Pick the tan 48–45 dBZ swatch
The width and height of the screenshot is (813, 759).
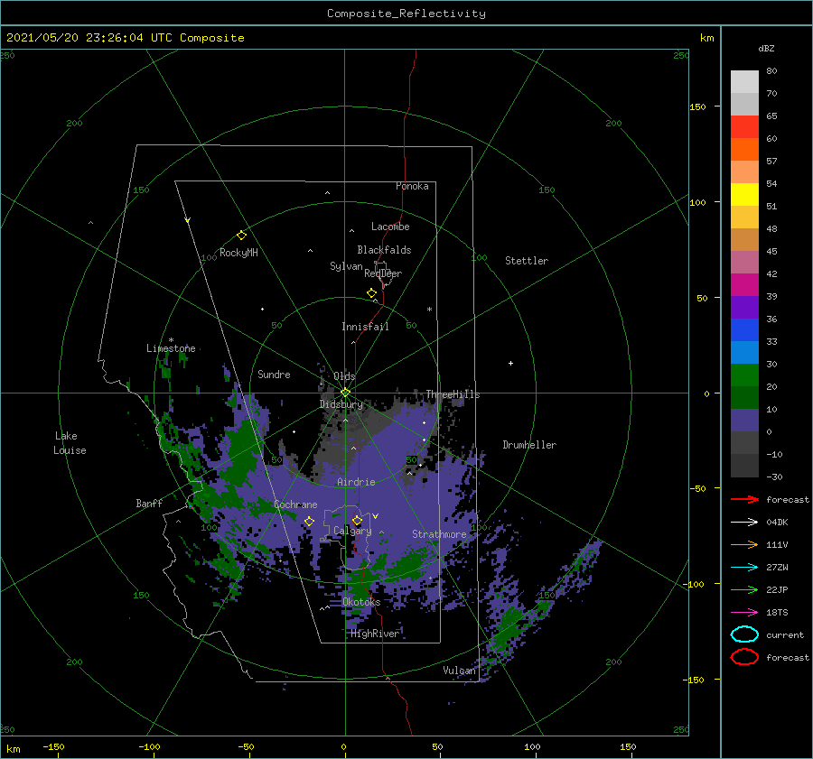tap(744, 240)
